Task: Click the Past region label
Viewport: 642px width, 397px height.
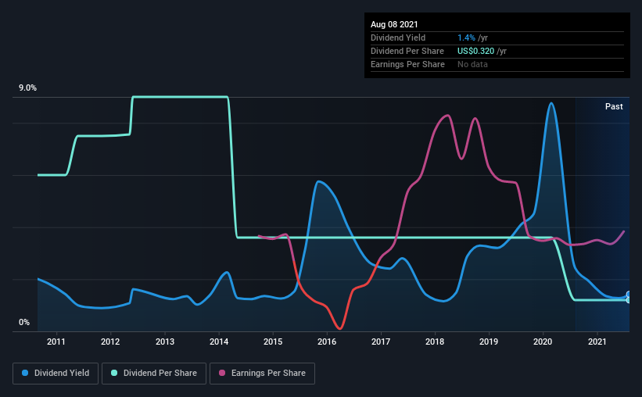Action: pos(614,106)
